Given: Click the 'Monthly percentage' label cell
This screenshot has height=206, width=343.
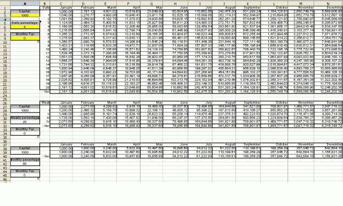Looking at the screenshot, I should click(x=25, y=160).
